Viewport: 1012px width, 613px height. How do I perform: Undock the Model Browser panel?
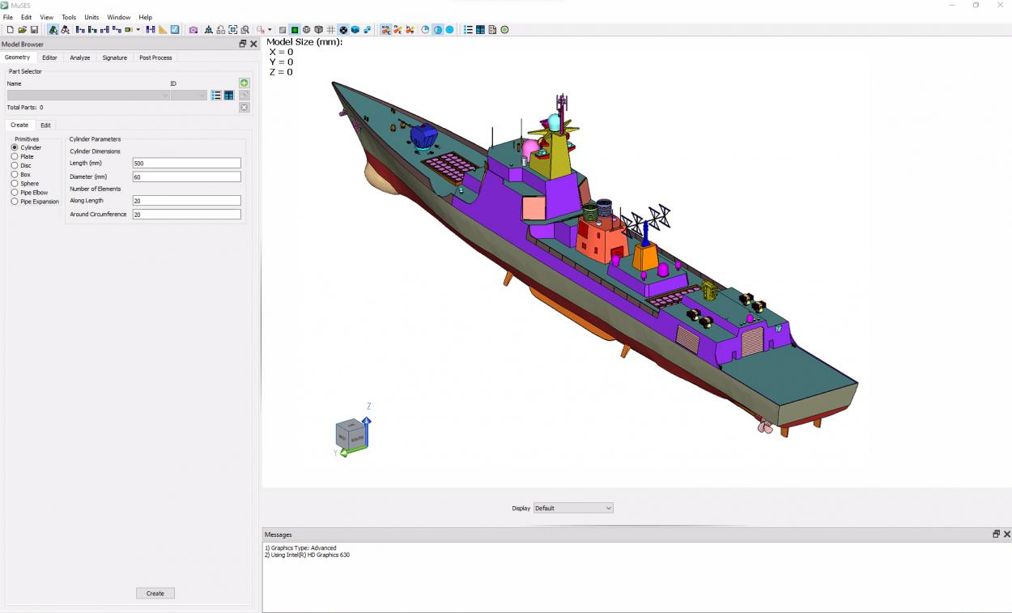click(x=243, y=44)
